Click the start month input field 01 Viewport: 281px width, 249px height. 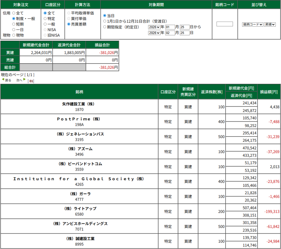coord(170,27)
